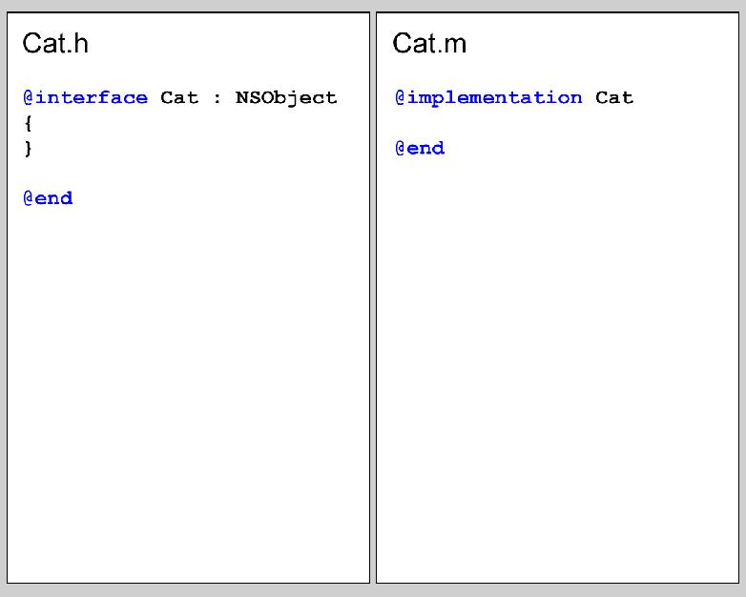This screenshot has height=597, width=746.
Task: Click the Cat.h title text
Action: point(55,43)
